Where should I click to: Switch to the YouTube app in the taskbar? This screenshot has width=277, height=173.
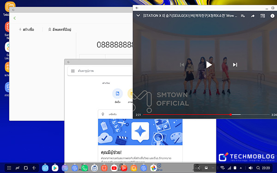[114, 168]
